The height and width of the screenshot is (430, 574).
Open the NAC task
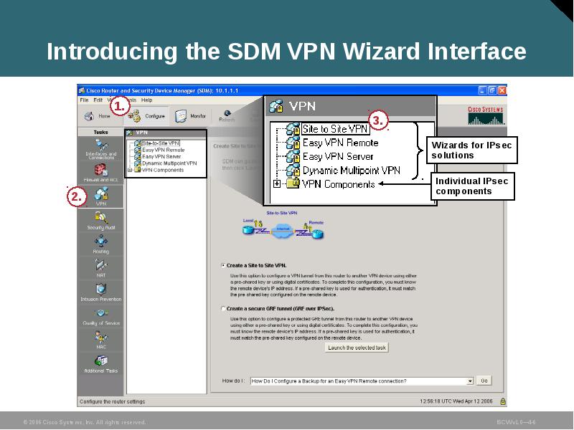point(101,340)
